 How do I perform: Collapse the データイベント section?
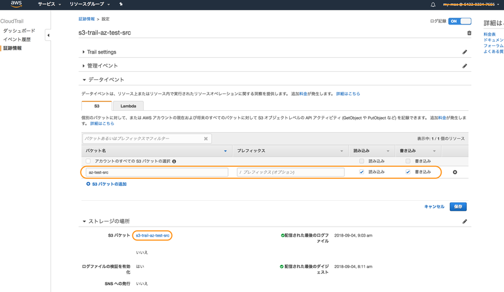click(84, 80)
